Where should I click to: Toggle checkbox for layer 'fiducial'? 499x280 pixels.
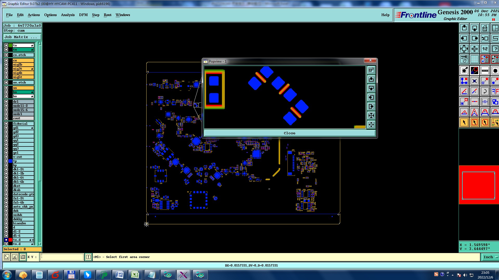6,124
